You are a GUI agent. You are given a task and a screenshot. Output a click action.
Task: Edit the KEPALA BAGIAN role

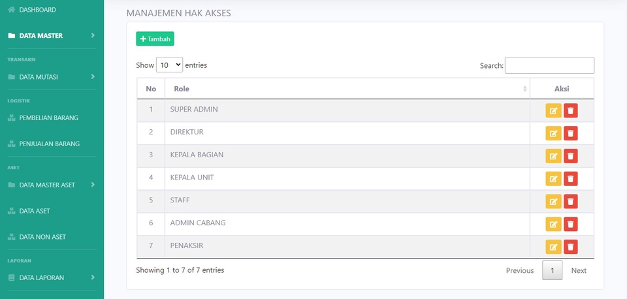point(553,156)
